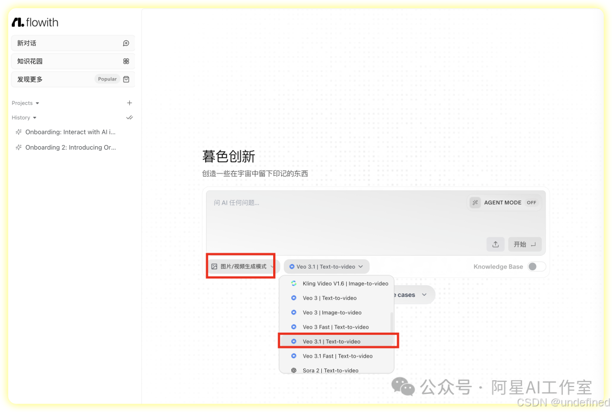Collapse the History section

[x=24, y=117]
